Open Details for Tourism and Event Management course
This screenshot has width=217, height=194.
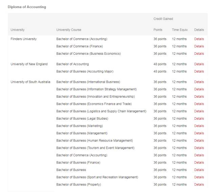199,148
